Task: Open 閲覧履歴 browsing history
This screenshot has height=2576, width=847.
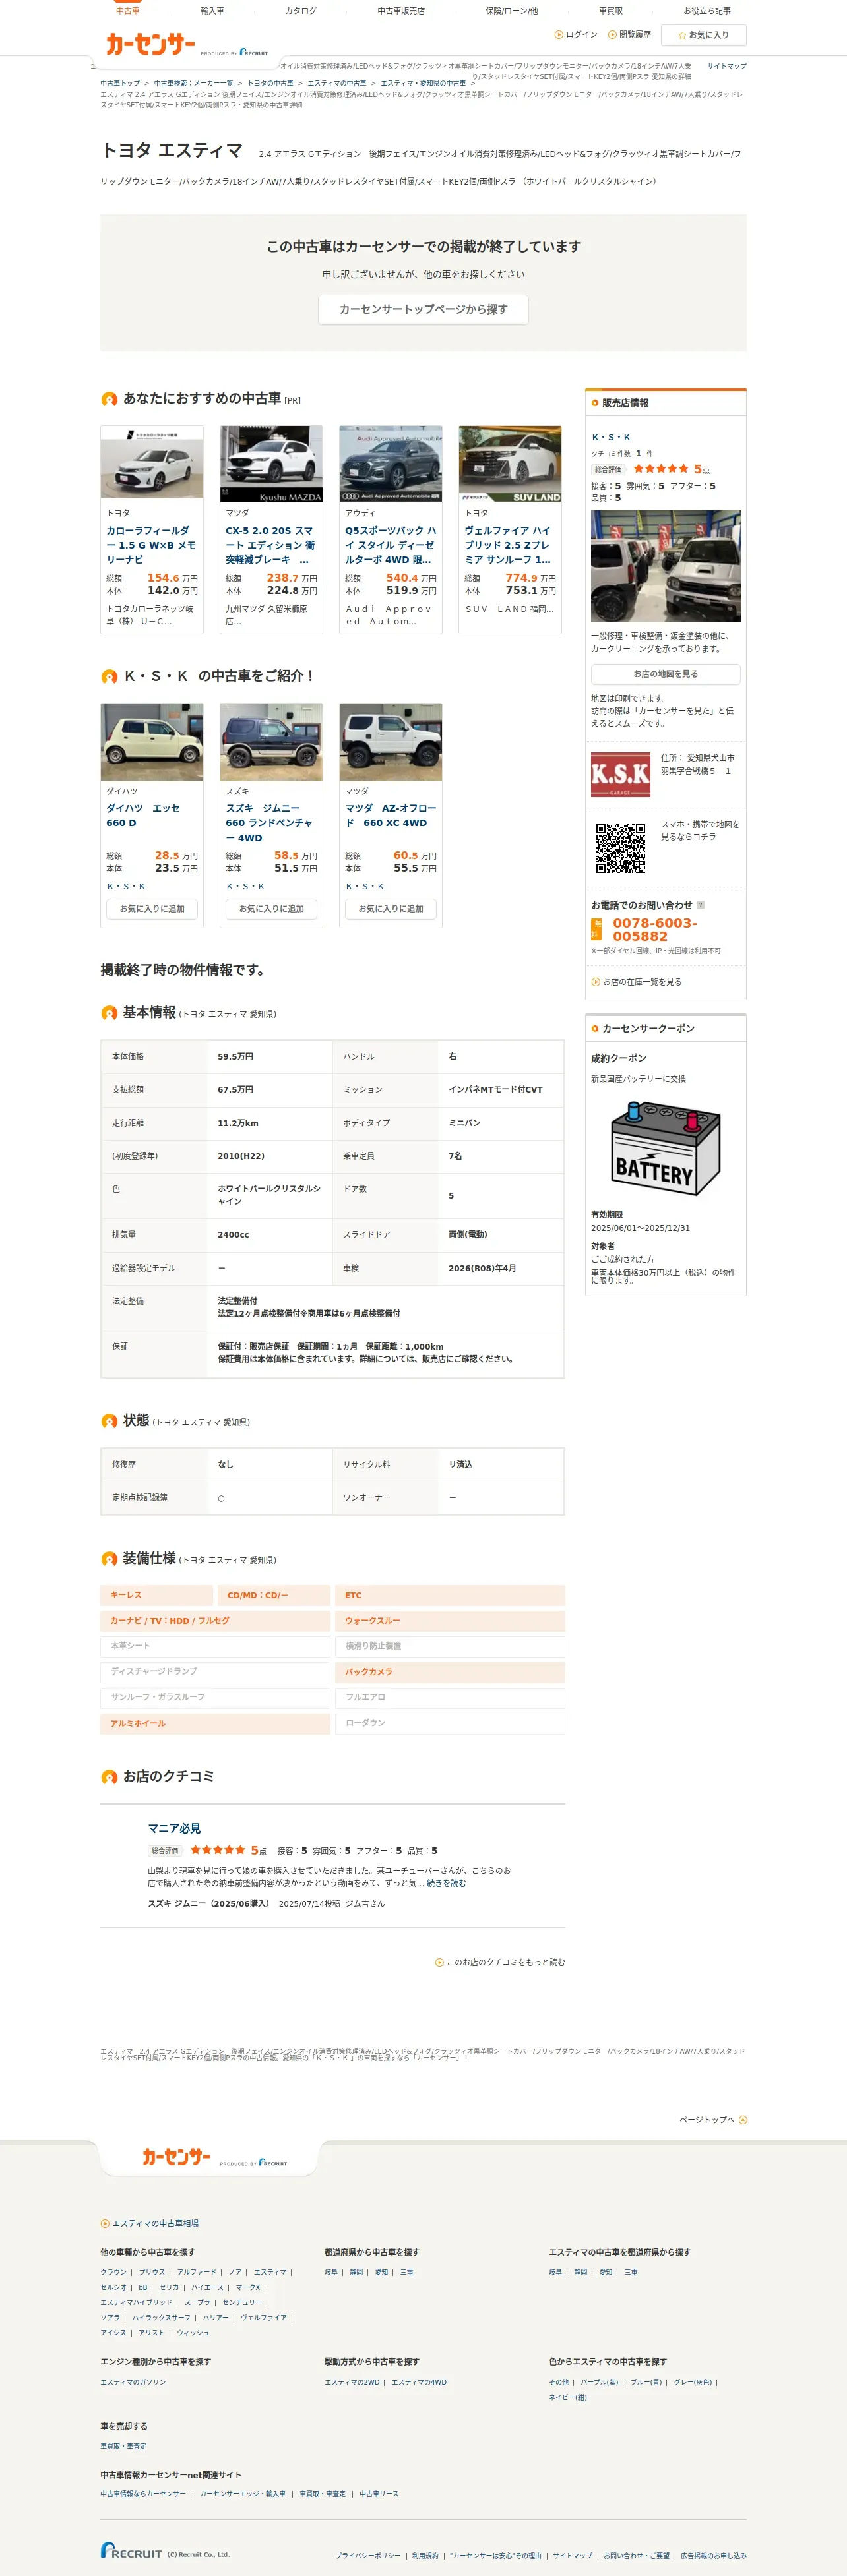Action: [x=629, y=35]
